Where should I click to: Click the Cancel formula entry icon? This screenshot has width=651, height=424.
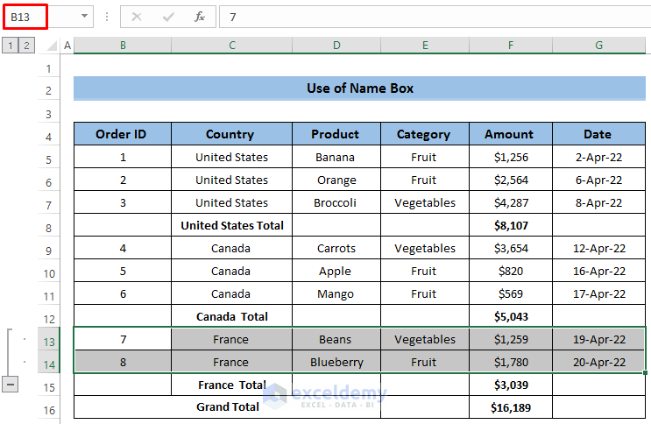(x=137, y=17)
